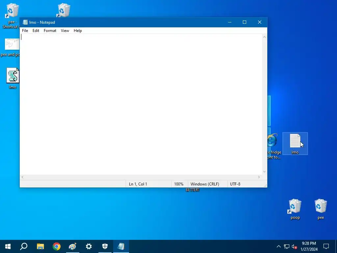Click the Notepad resize grip corner
The image size is (337, 253).
pos(265,185)
